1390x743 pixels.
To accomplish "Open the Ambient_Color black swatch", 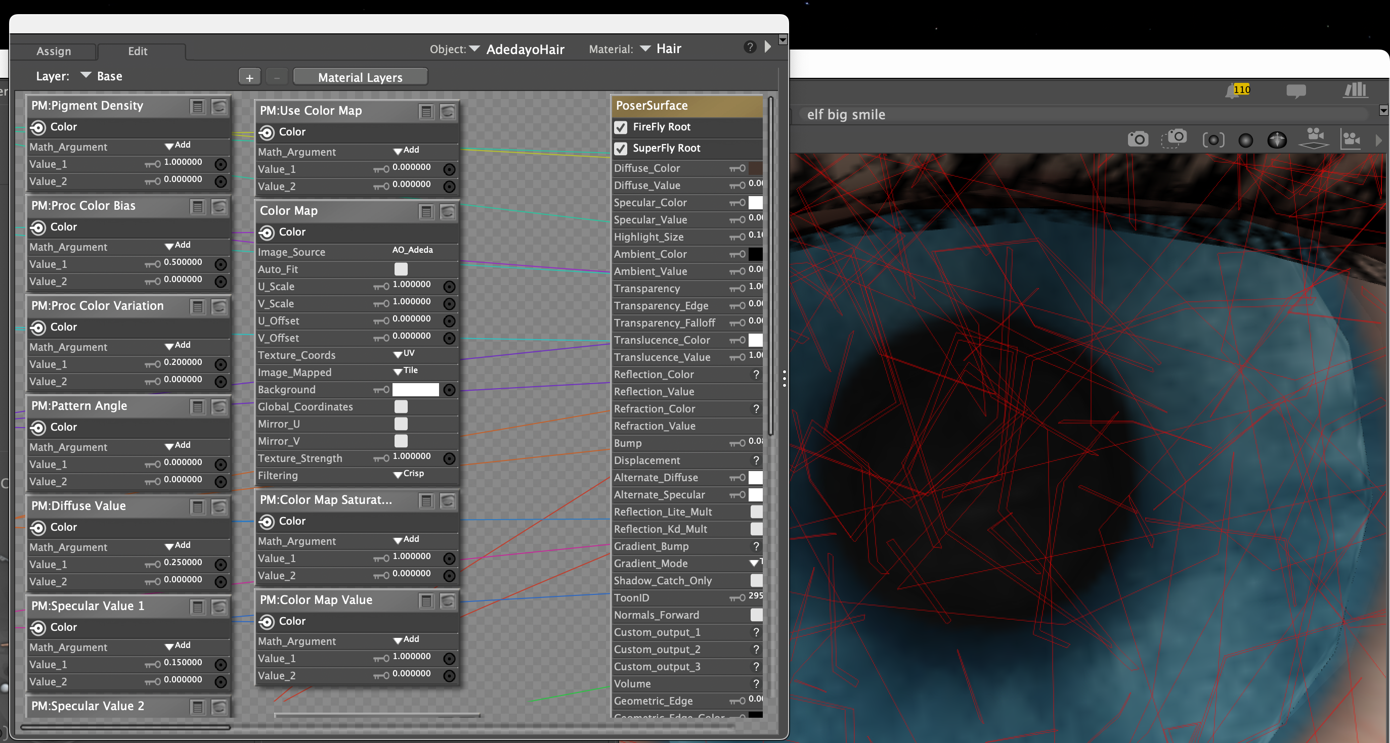I will click(x=755, y=254).
